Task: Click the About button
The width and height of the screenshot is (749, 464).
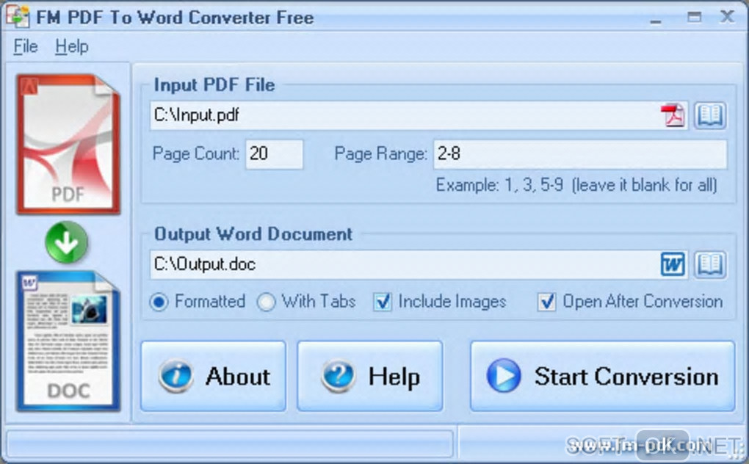Action: (214, 376)
